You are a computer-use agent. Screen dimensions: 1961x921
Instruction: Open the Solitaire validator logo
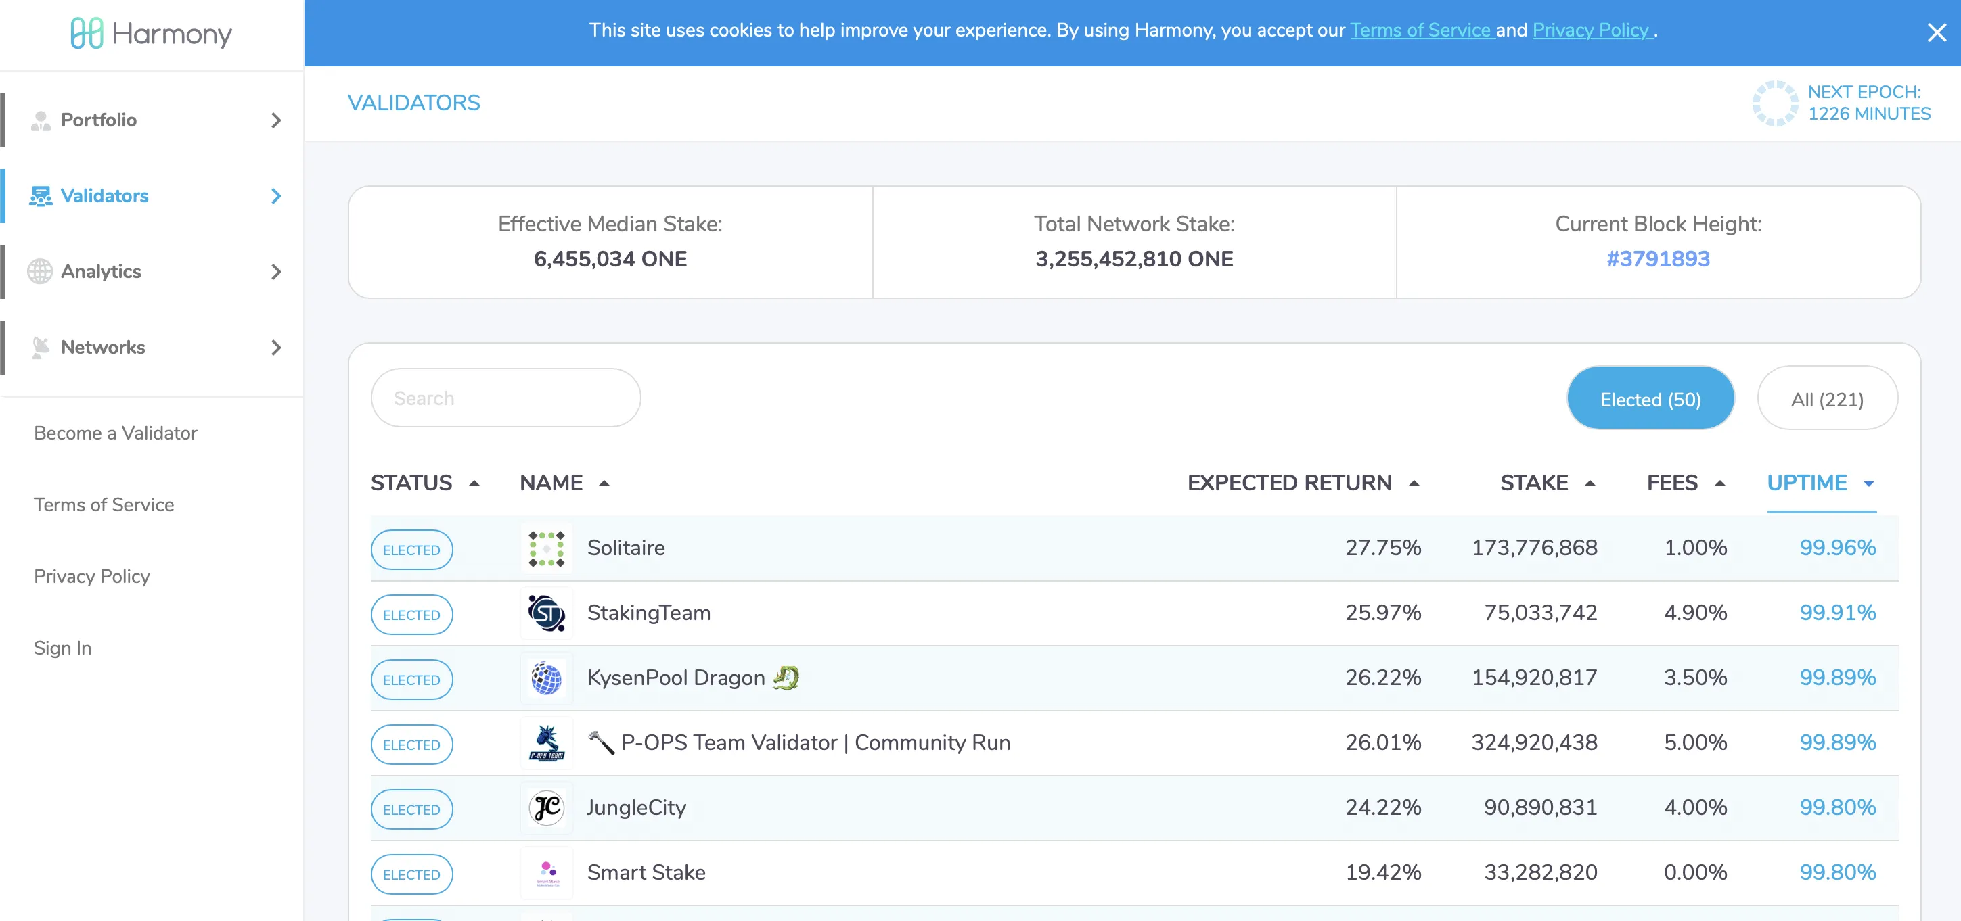pos(546,548)
